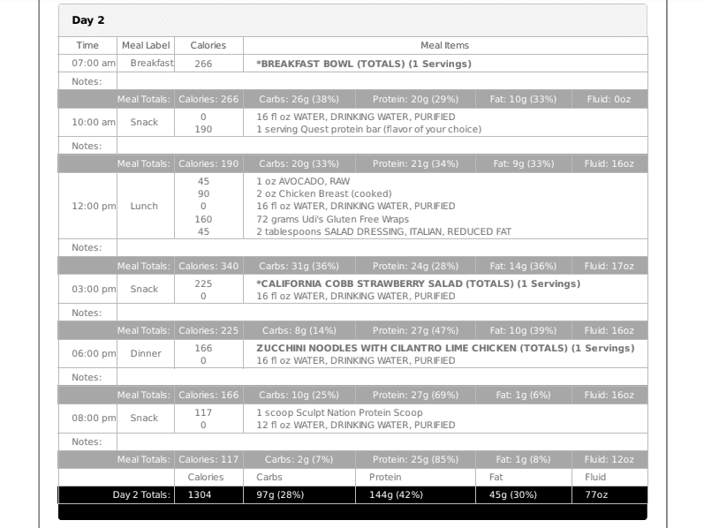Click Calories: 117 meal total
Image resolution: width=704 pixels, height=528 pixels.
(208, 460)
